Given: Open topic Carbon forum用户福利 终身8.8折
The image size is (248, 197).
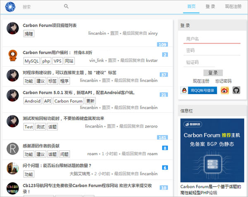Looking at the screenshot, I should [x=57, y=53].
